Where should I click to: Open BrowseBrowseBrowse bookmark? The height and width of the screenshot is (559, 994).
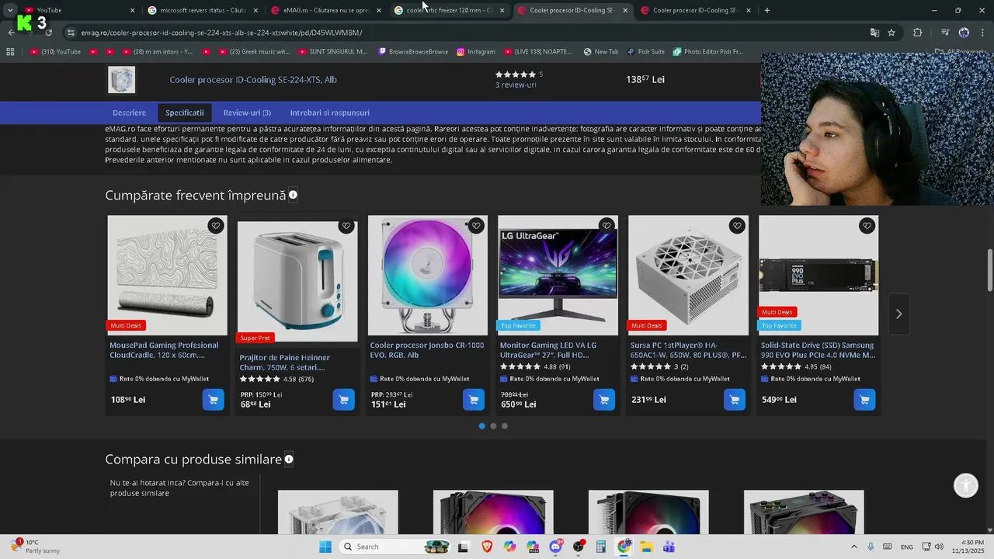(413, 52)
